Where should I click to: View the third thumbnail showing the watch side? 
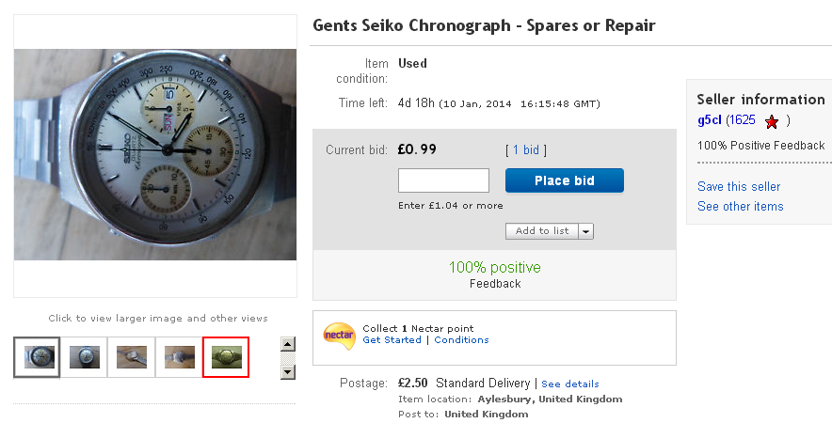pyautogui.click(x=132, y=357)
